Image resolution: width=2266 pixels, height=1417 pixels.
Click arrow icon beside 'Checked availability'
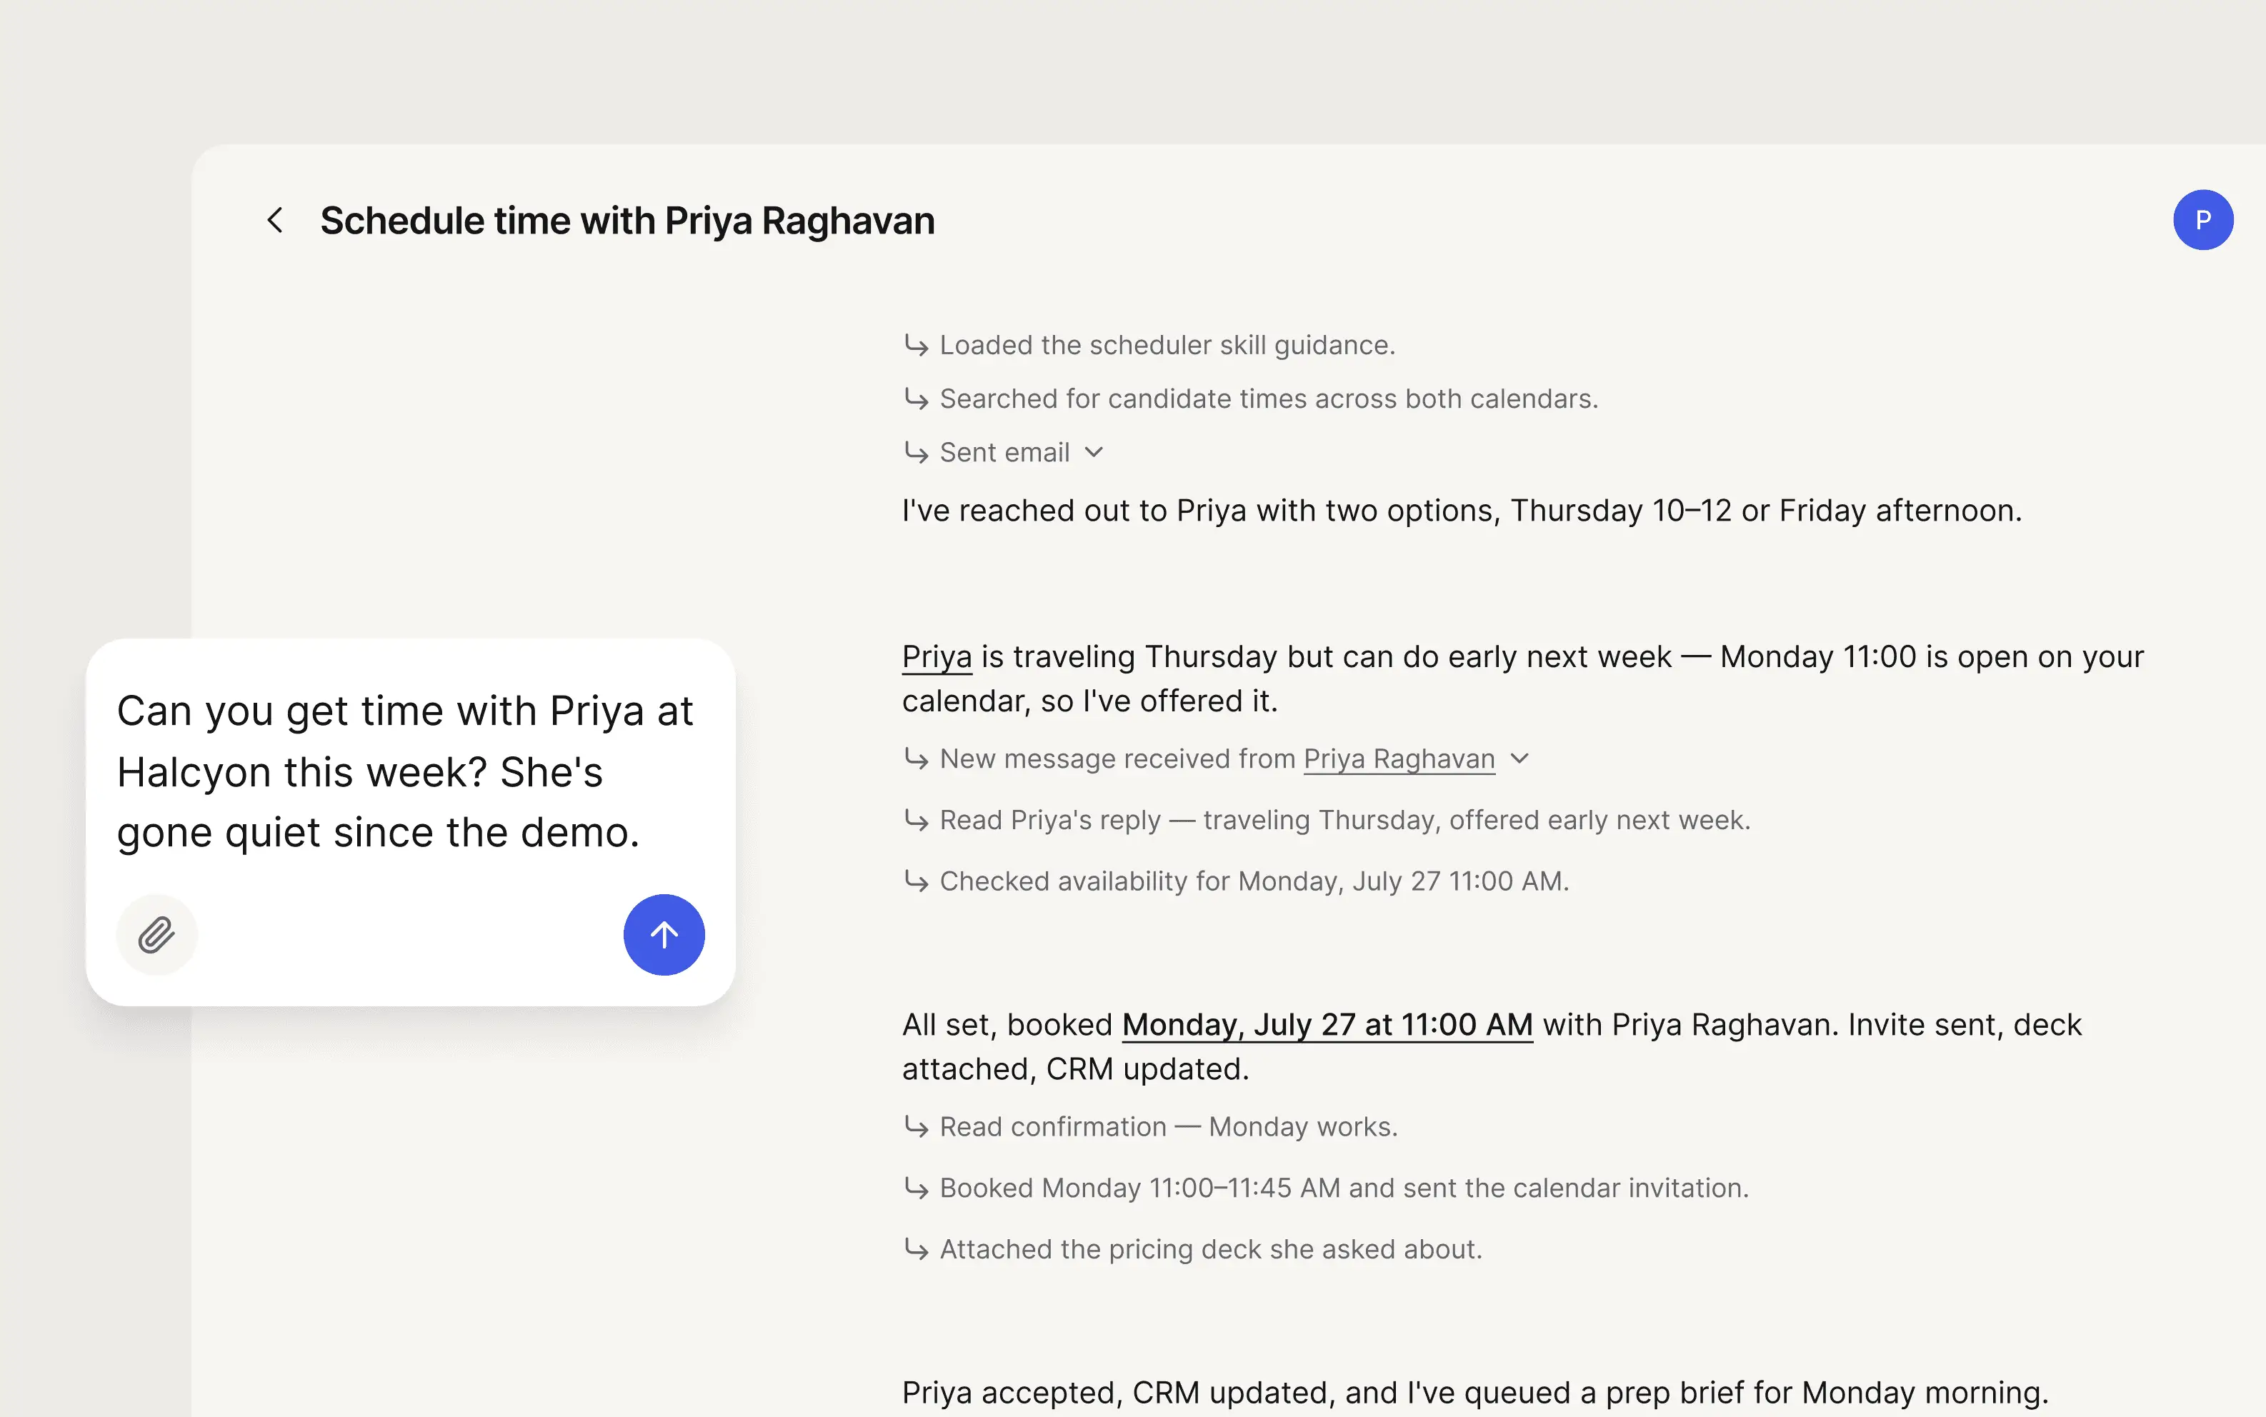pyautogui.click(x=916, y=881)
